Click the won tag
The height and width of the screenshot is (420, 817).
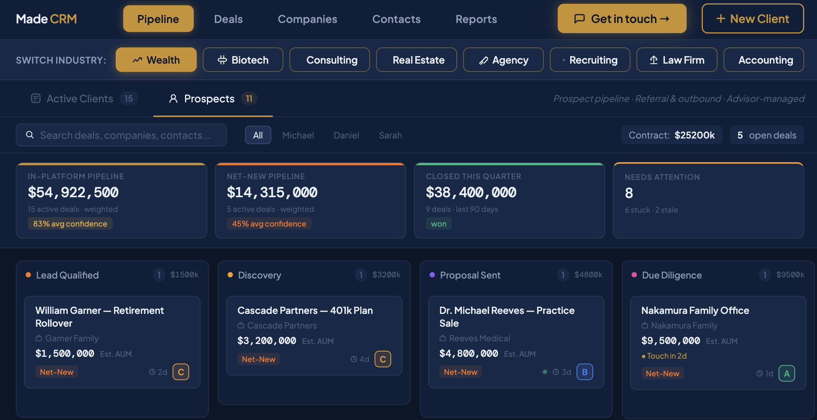click(x=439, y=224)
